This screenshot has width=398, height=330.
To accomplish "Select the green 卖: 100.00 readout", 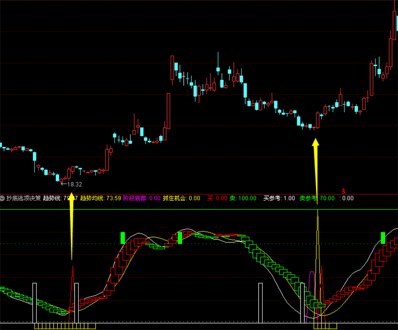I will pyautogui.click(x=243, y=198).
